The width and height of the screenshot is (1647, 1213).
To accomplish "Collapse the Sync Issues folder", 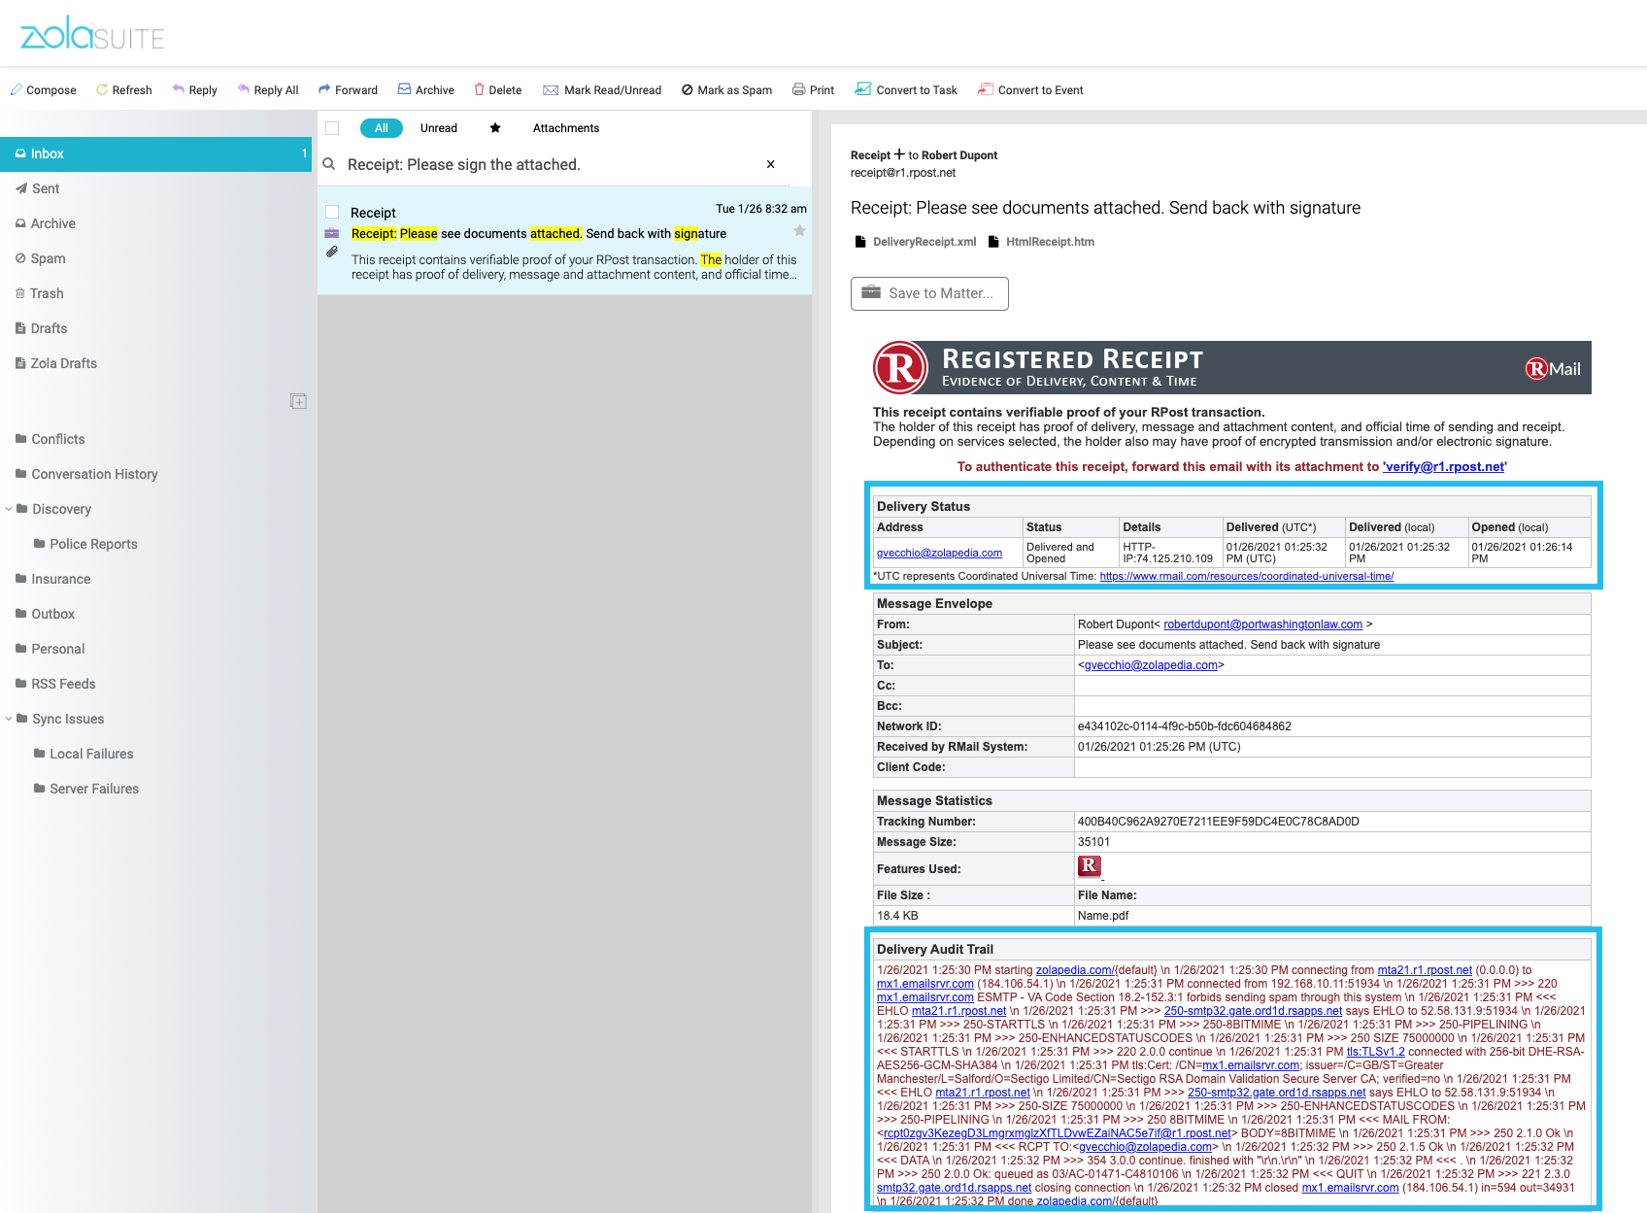I will click(x=9, y=719).
